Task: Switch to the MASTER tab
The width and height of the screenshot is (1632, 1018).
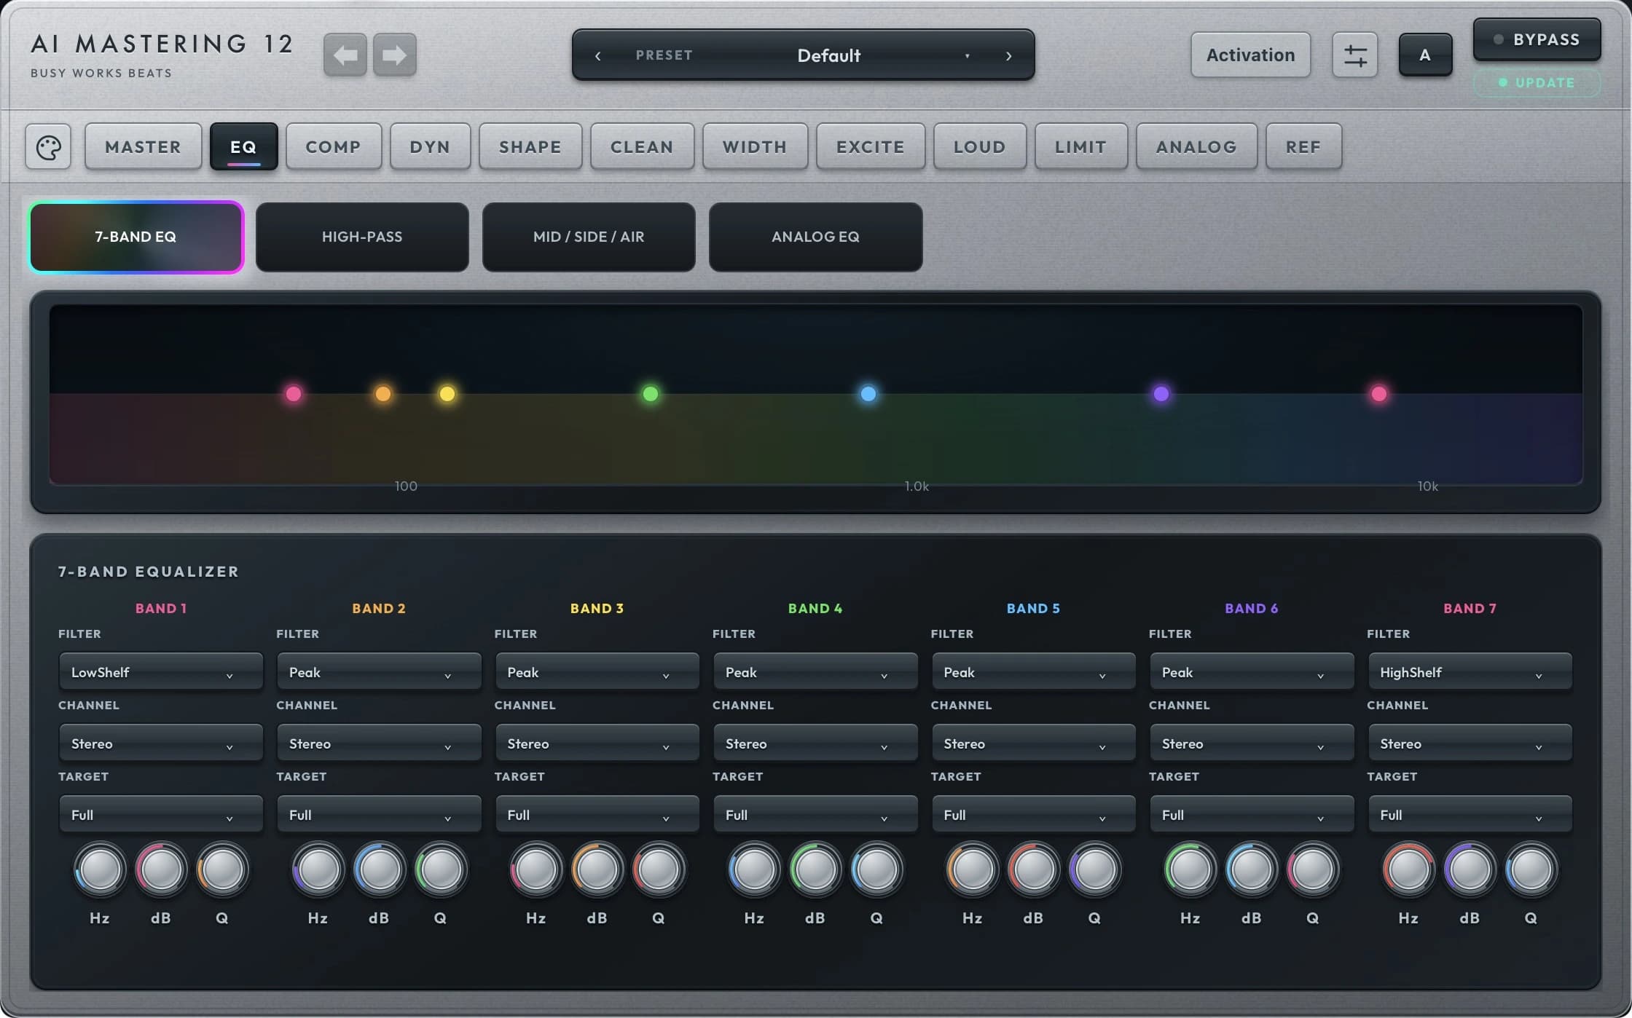Action: 143,147
